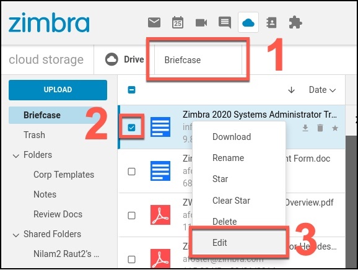Open the Mail envelope icon
This screenshot has height=270, width=358.
pos(154,22)
